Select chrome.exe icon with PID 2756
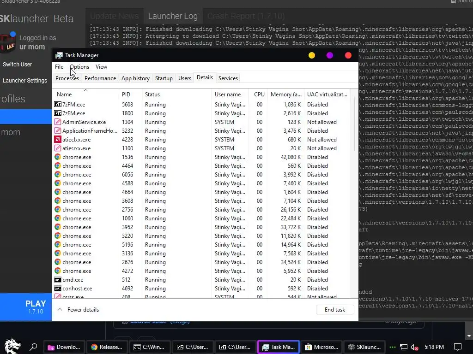473x354 pixels. (58, 210)
